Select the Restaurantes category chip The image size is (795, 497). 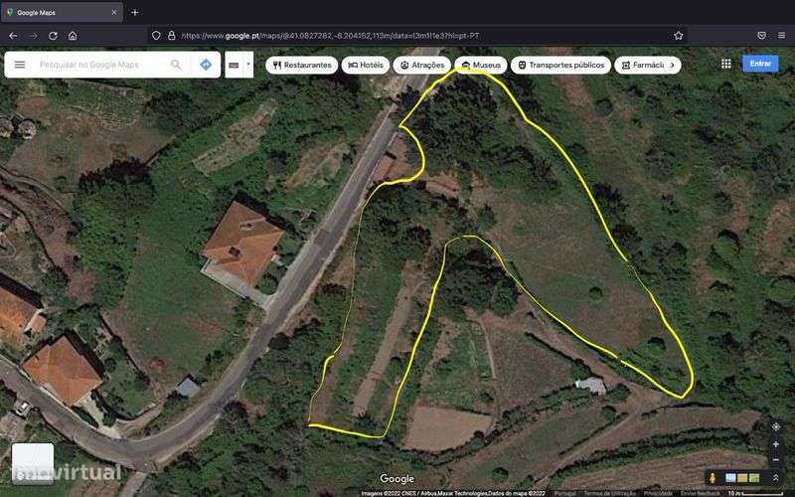pos(302,65)
